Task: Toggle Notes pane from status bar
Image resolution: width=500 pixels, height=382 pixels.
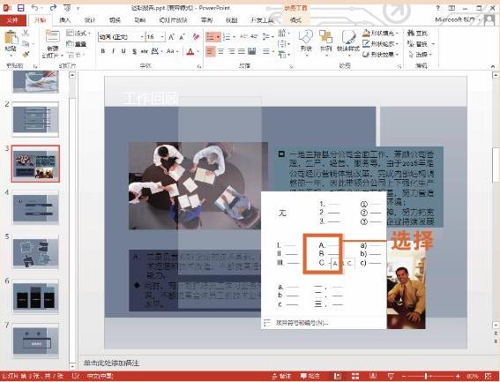Action: click(280, 376)
